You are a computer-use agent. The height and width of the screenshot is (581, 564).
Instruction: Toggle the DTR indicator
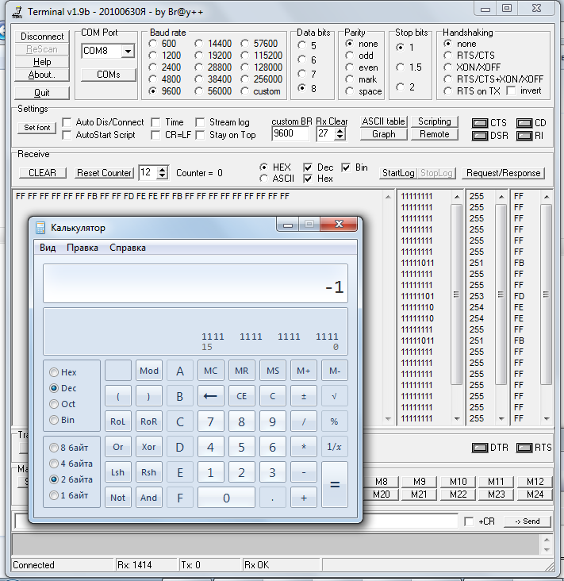[480, 448]
